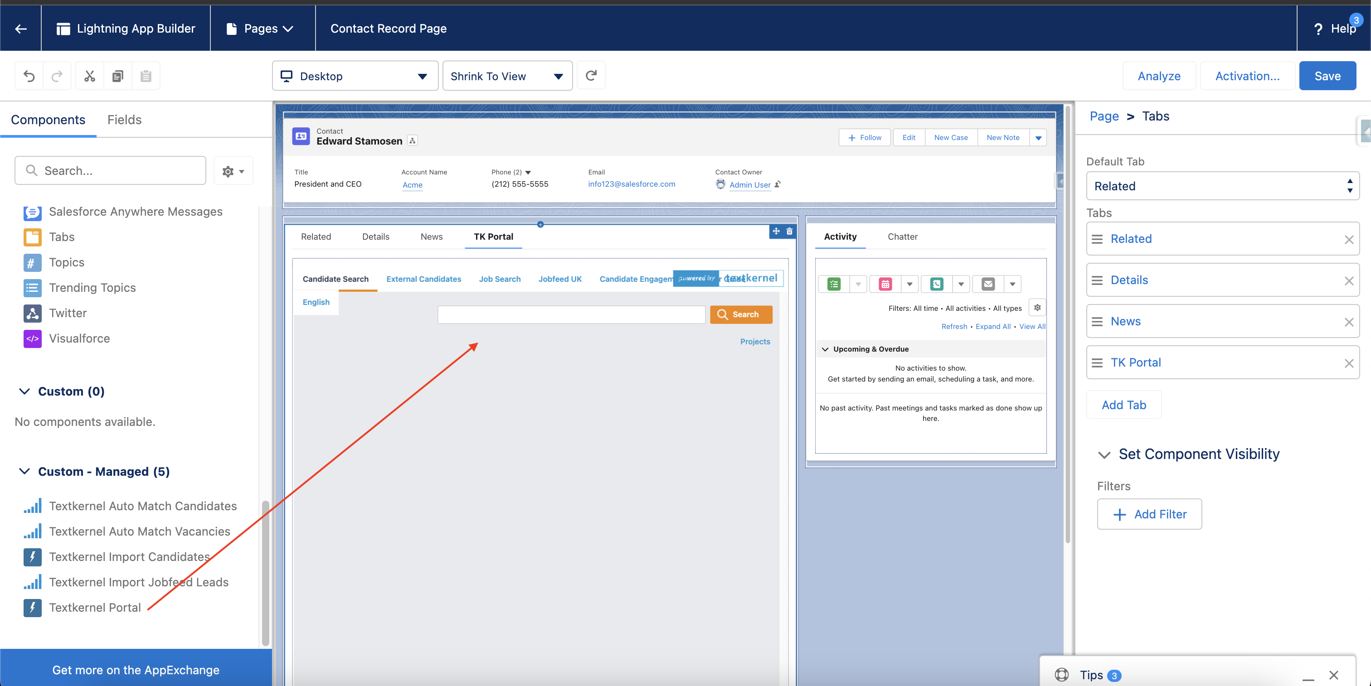Click the Activation... button
This screenshot has width=1371, height=686.
click(1247, 76)
